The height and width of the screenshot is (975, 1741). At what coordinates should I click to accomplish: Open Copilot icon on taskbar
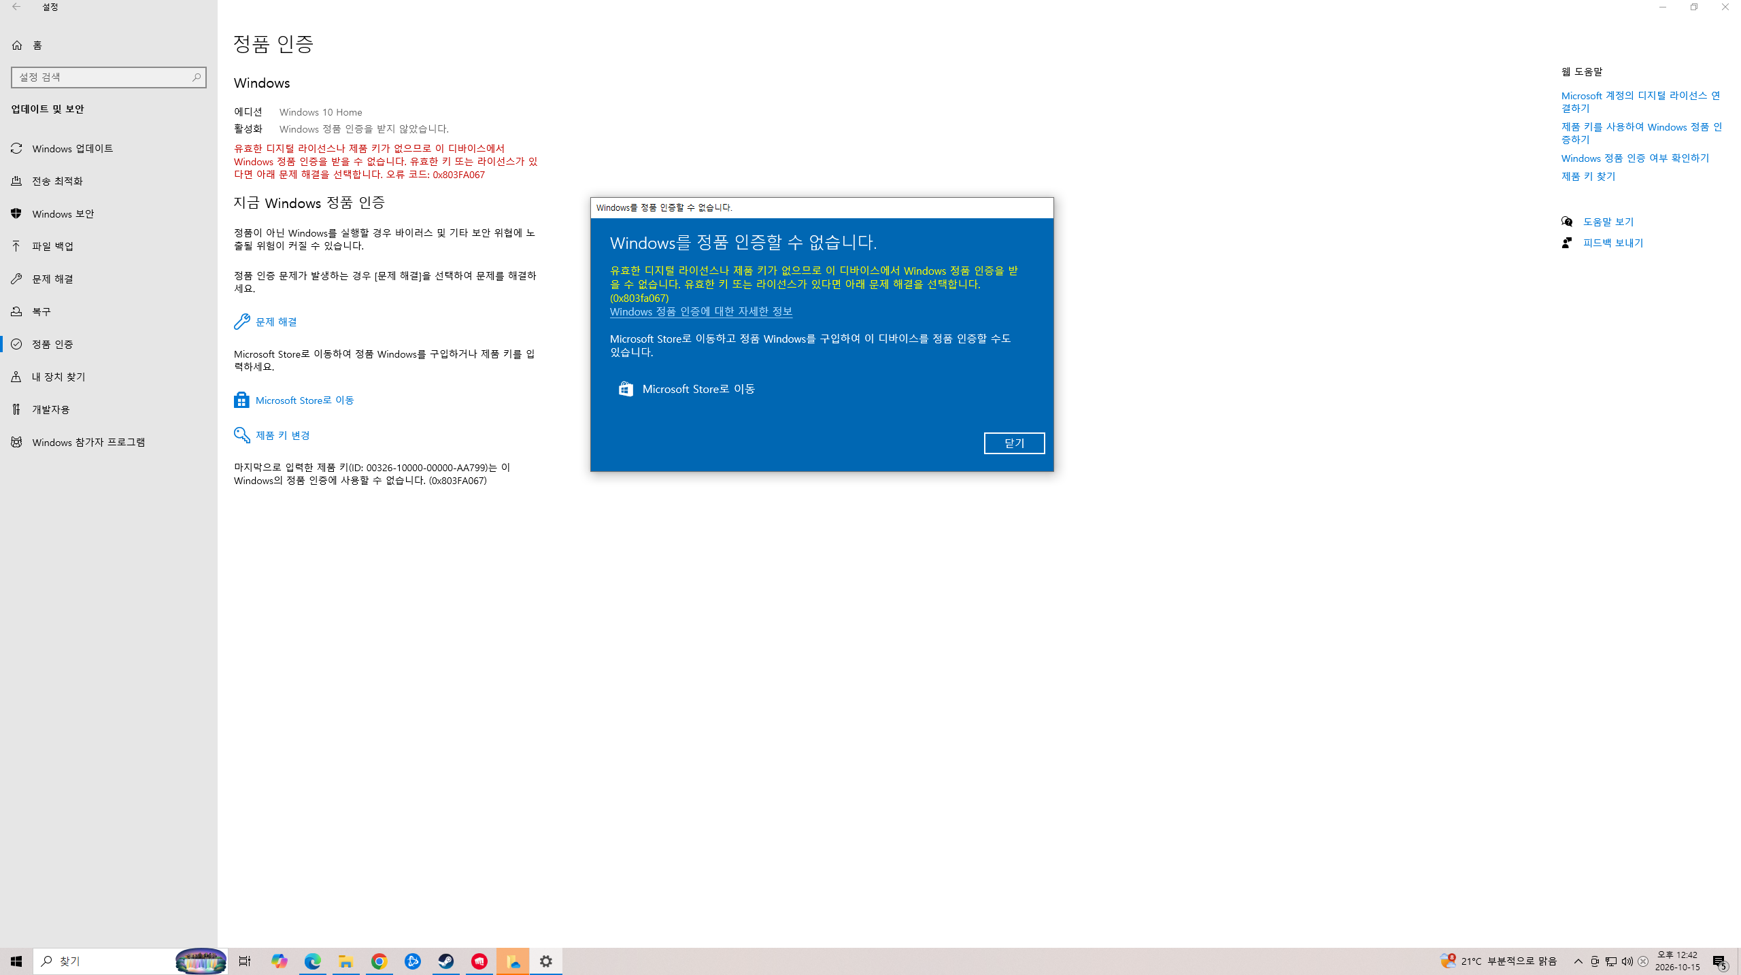(x=279, y=961)
